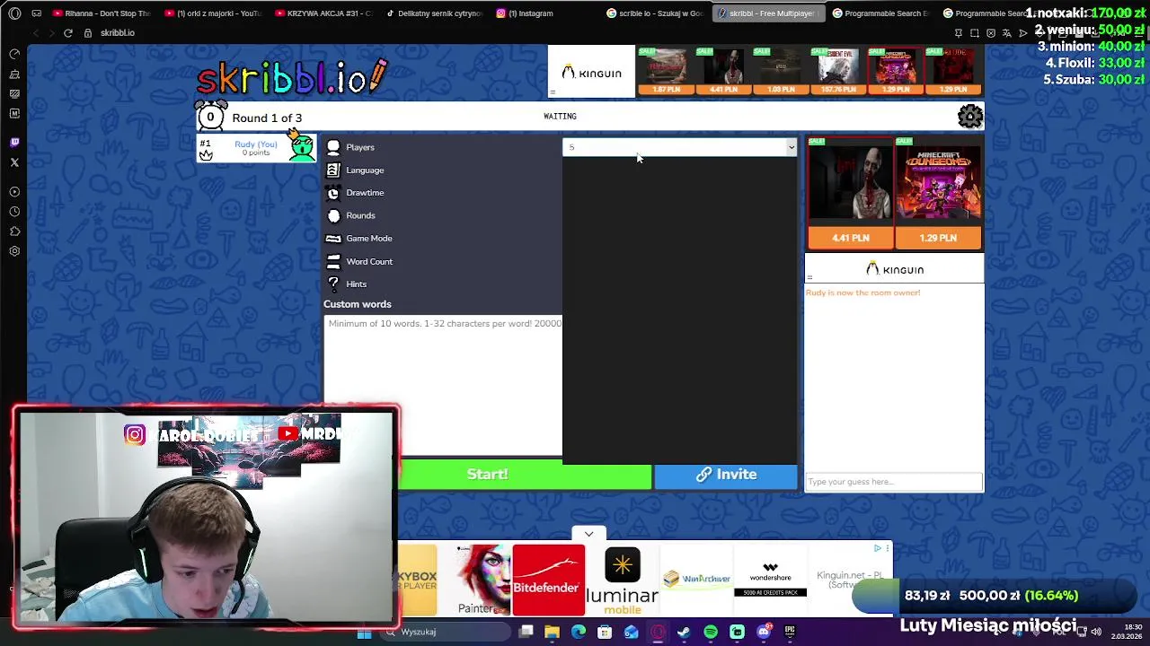Open Extensions cube icon in sidebar
Viewport: 1150px width, 646px height.
coord(14,231)
